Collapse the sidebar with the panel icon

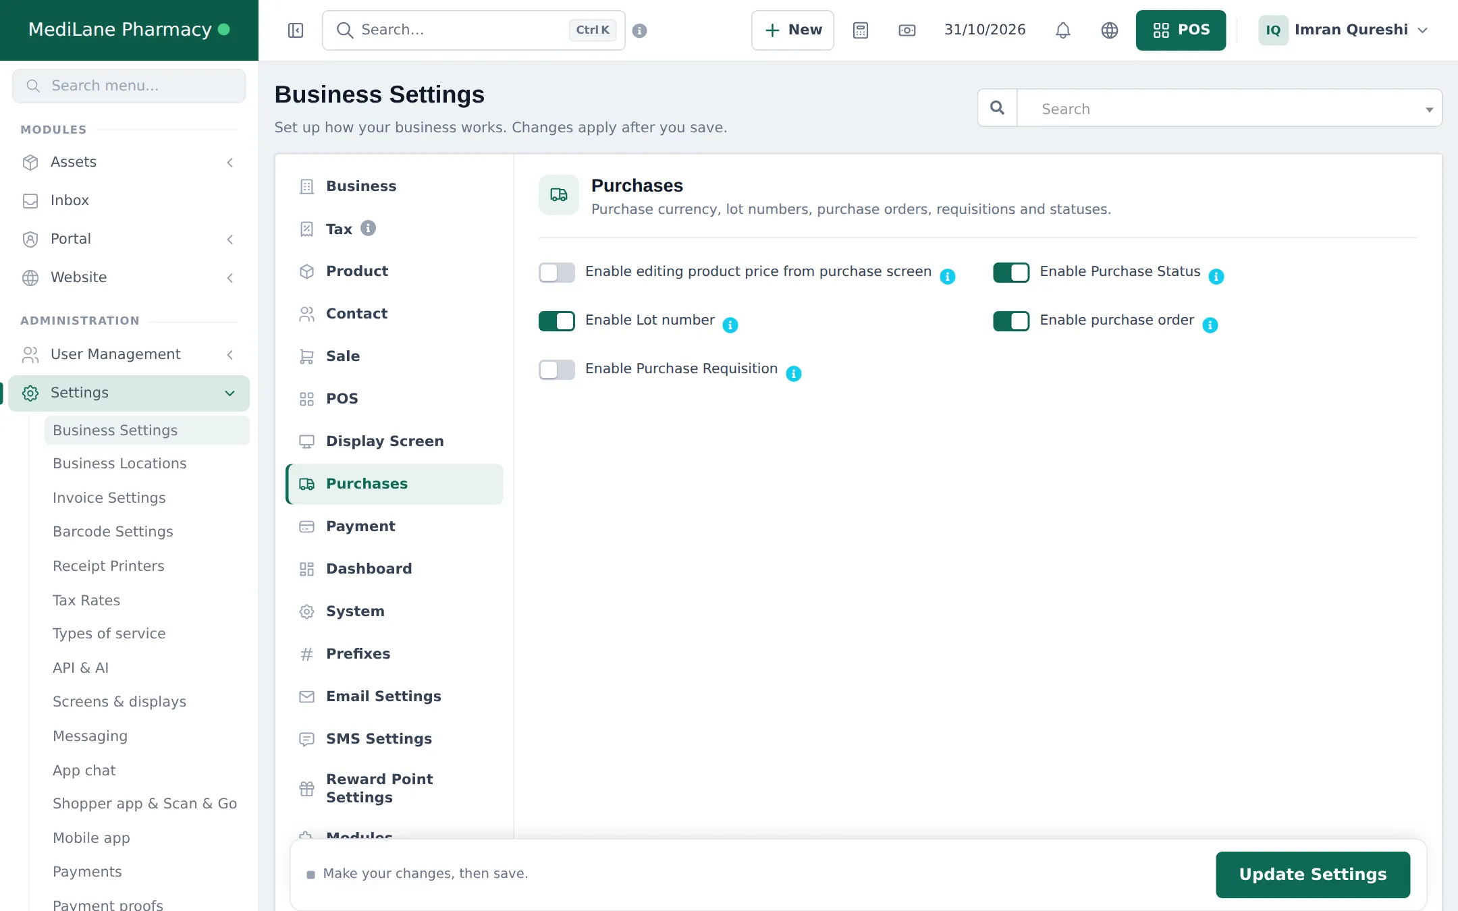tap(296, 30)
